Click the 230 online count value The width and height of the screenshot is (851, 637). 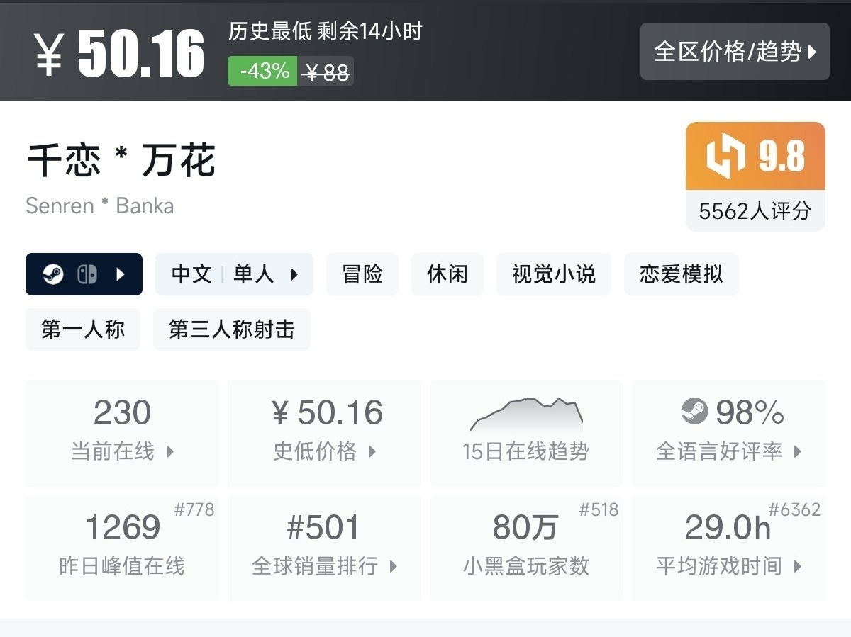click(x=123, y=412)
